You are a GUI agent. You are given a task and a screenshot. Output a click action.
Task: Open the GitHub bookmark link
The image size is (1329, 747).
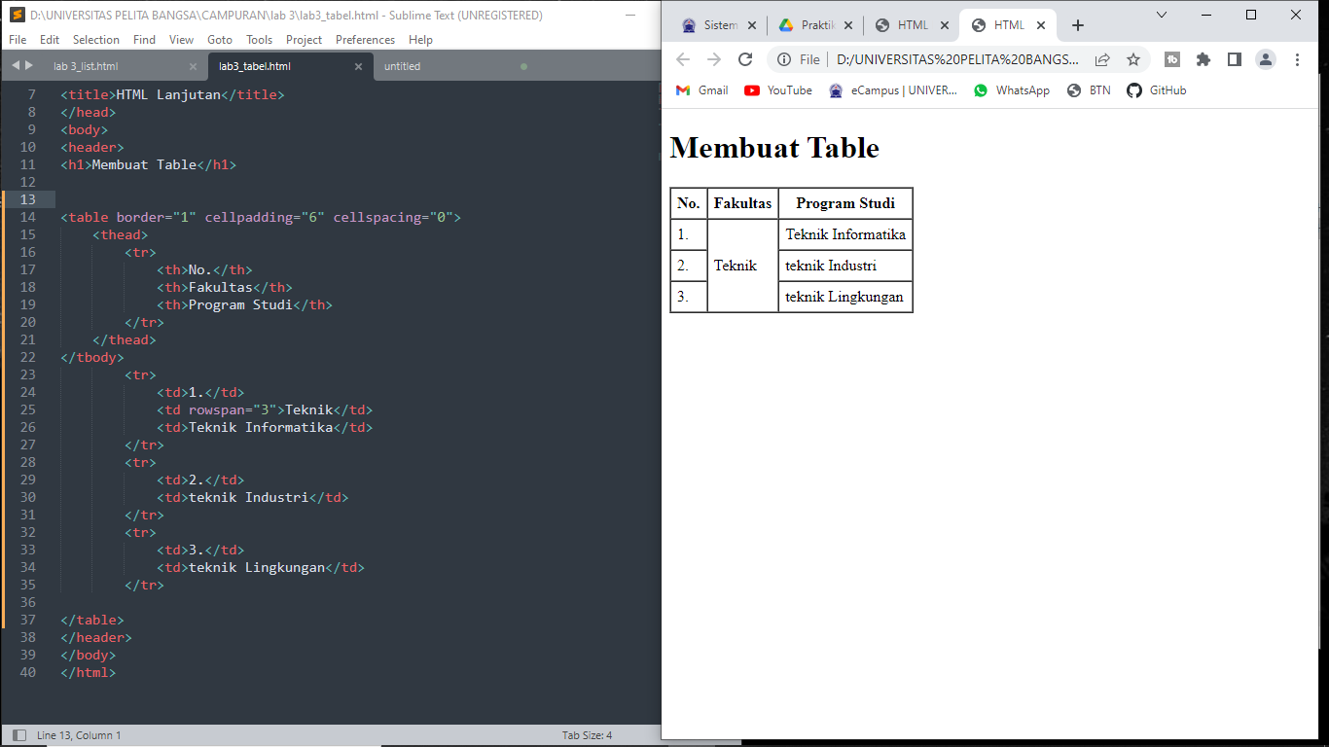[x=1156, y=89]
